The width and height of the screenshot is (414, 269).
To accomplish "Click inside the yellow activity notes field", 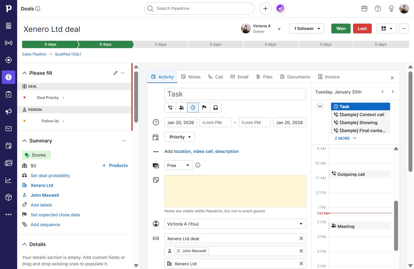I will click(235, 191).
